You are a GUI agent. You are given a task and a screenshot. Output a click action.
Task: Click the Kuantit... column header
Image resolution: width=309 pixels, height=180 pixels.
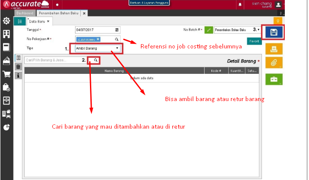[x=237, y=71]
